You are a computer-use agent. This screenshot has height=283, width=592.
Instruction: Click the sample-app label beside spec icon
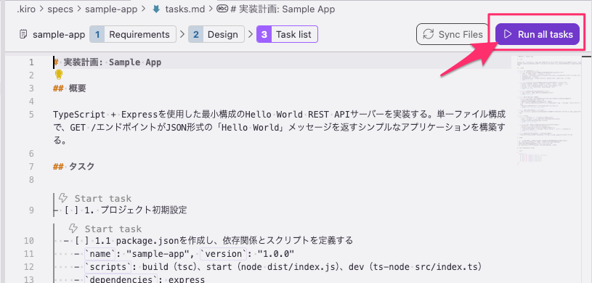tap(59, 35)
